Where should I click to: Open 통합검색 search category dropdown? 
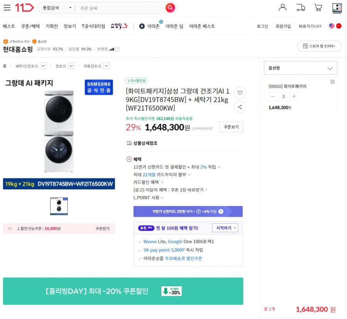click(57, 8)
